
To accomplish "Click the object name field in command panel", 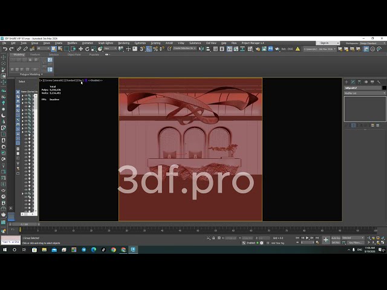I will pos(363,88).
